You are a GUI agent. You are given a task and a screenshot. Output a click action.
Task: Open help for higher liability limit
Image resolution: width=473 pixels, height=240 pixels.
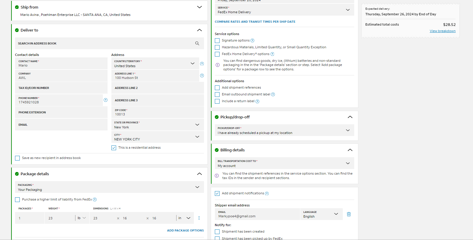tap(95, 200)
